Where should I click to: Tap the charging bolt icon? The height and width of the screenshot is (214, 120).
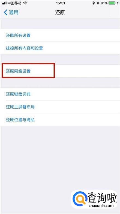[118, 3]
